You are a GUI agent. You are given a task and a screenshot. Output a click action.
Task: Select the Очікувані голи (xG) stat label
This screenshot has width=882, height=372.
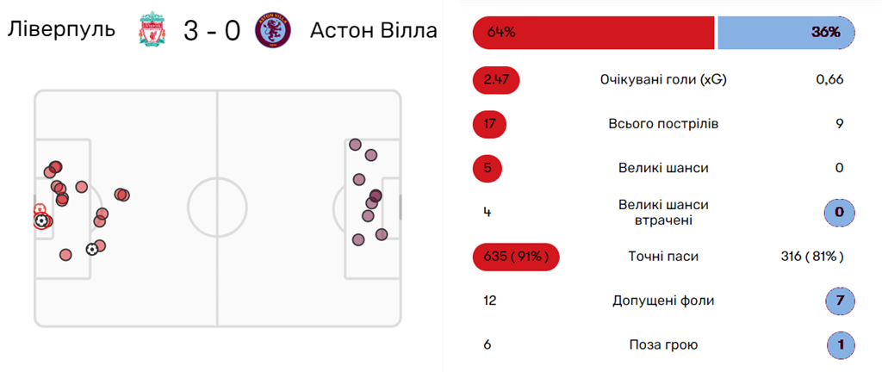[663, 80]
